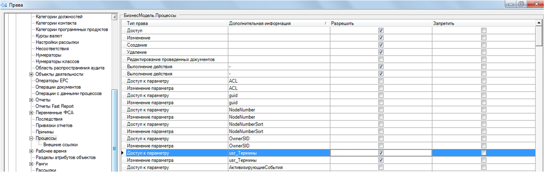The height and width of the screenshot is (172, 545).
Task: Expand the Переменные ФСА tree node
Action: [x=31, y=113]
